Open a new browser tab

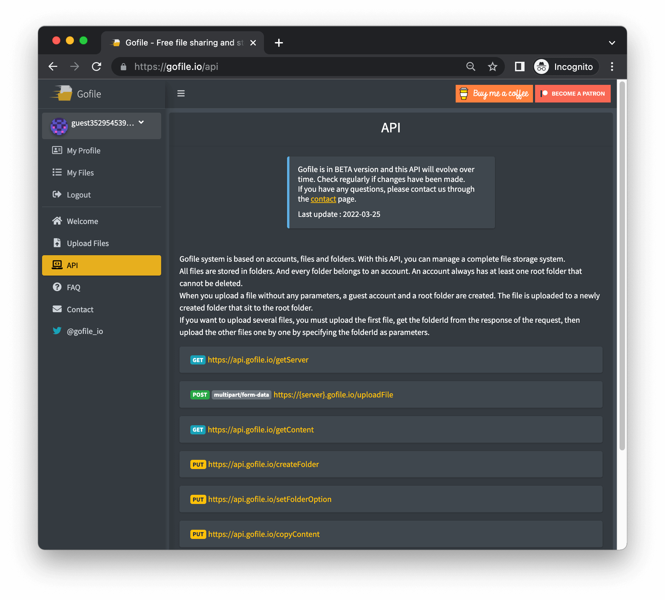pos(279,43)
